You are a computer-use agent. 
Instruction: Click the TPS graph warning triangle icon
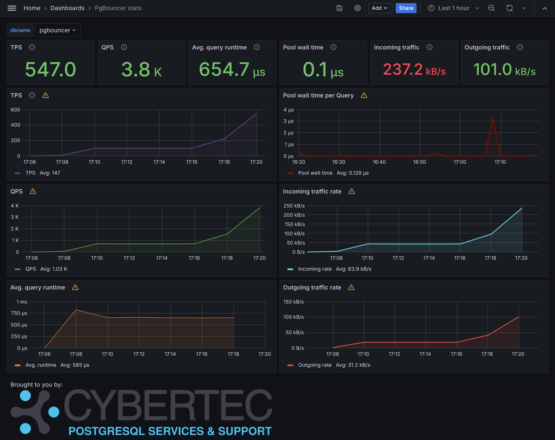coord(46,95)
